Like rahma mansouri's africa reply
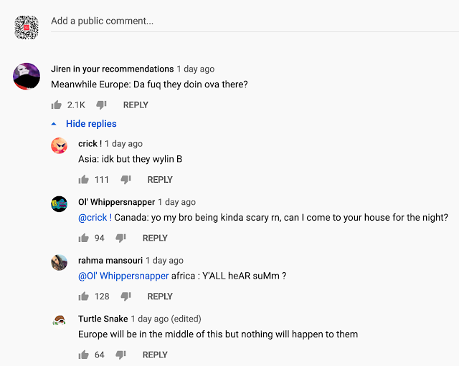 pos(83,297)
